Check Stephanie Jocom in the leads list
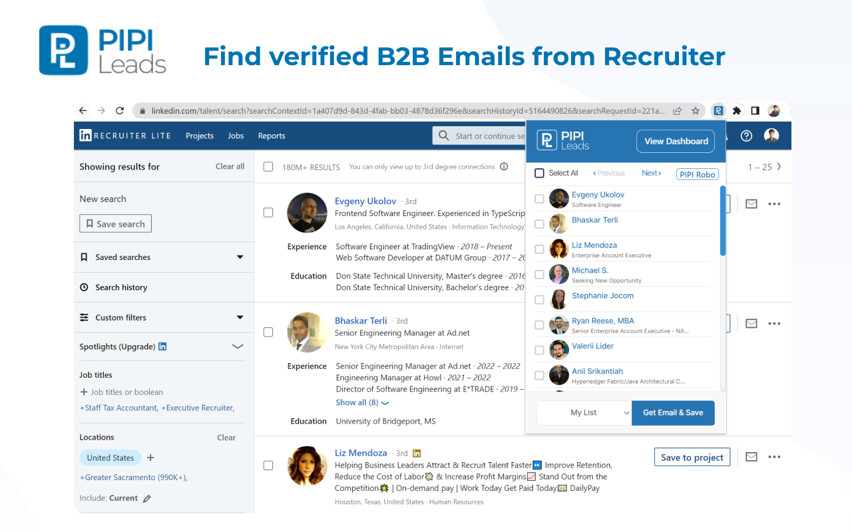852x532 pixels. coord(539,299)
